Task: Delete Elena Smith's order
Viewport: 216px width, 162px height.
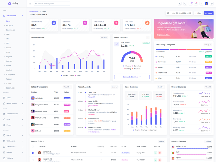Action: (x=160, y=153)
